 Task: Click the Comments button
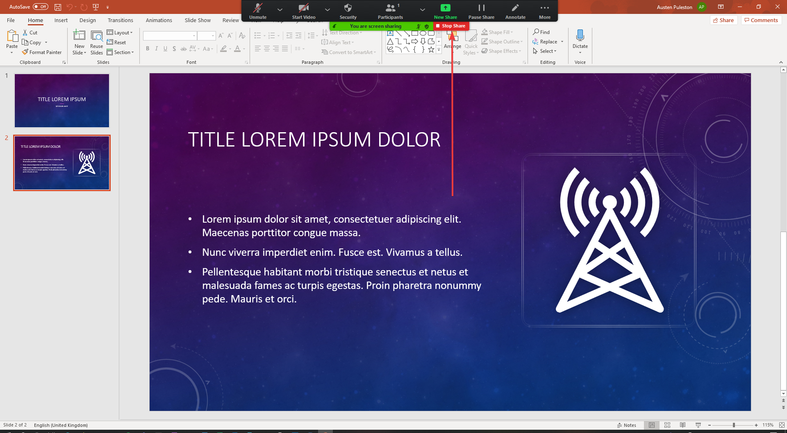click(761, 20)
